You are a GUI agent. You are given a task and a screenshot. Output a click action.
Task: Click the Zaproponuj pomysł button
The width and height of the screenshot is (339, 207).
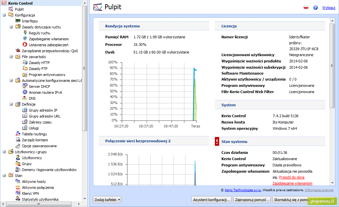(x=252, y=200)
